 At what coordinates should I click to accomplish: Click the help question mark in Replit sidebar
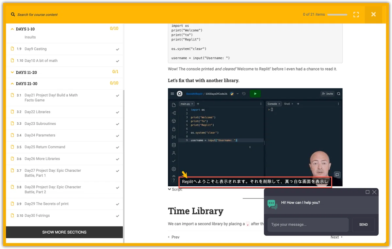174,180
